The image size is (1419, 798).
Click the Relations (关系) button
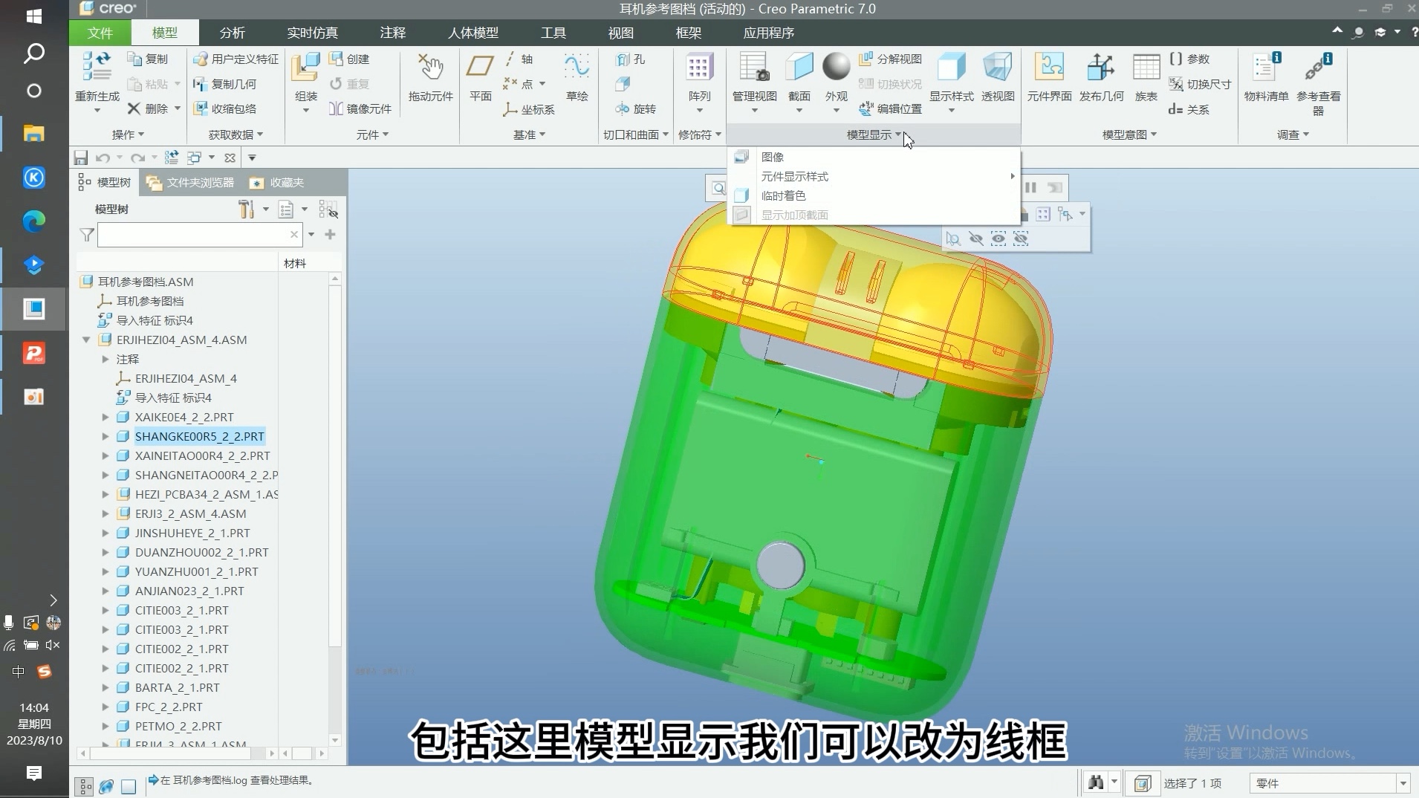point(1189,109)
